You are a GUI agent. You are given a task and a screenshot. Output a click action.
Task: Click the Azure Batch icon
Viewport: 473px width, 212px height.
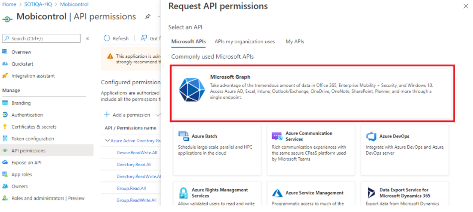pyautogui.click(x=184, y=136)
